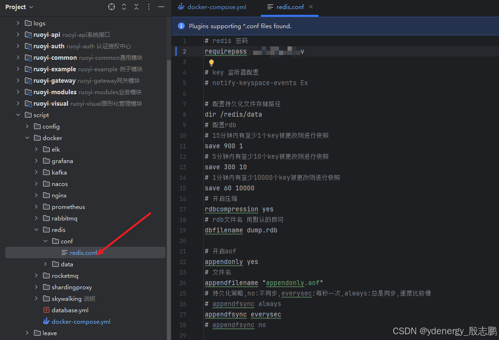
Task: Expand the data folder under redis
Action: tap(45, 264)
